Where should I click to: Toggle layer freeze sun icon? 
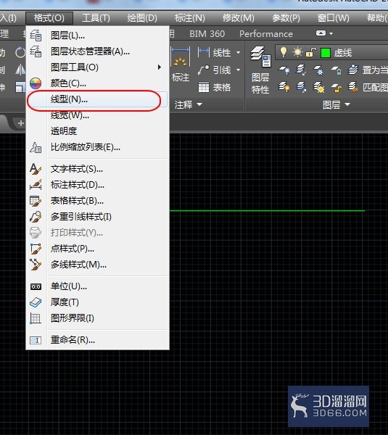[x=297, y=52]
